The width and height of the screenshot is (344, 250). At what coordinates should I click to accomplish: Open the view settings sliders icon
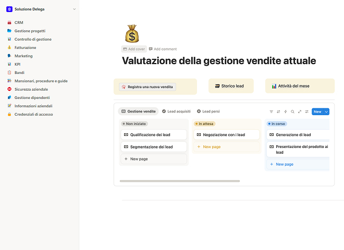pos(306,111)
